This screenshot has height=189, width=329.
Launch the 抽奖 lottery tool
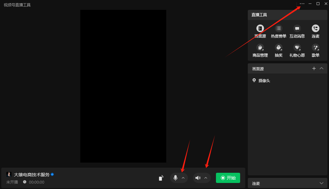tap(278, 50)
